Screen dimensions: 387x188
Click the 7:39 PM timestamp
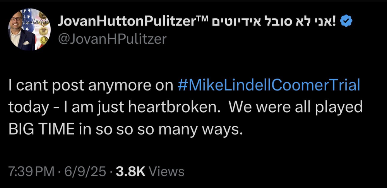click(31, 171)
